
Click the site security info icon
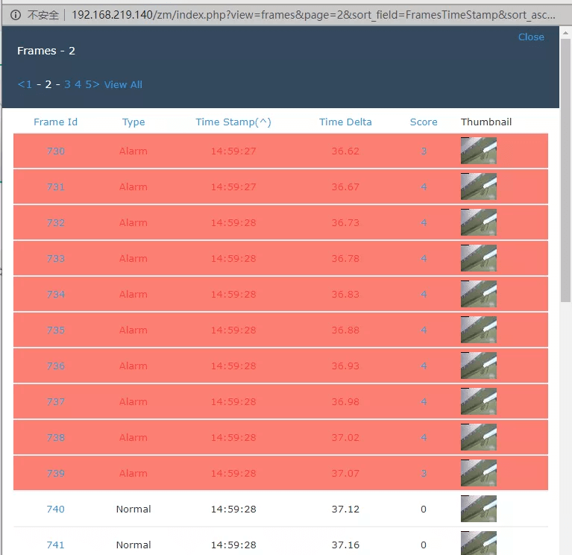tap(16, 14)
